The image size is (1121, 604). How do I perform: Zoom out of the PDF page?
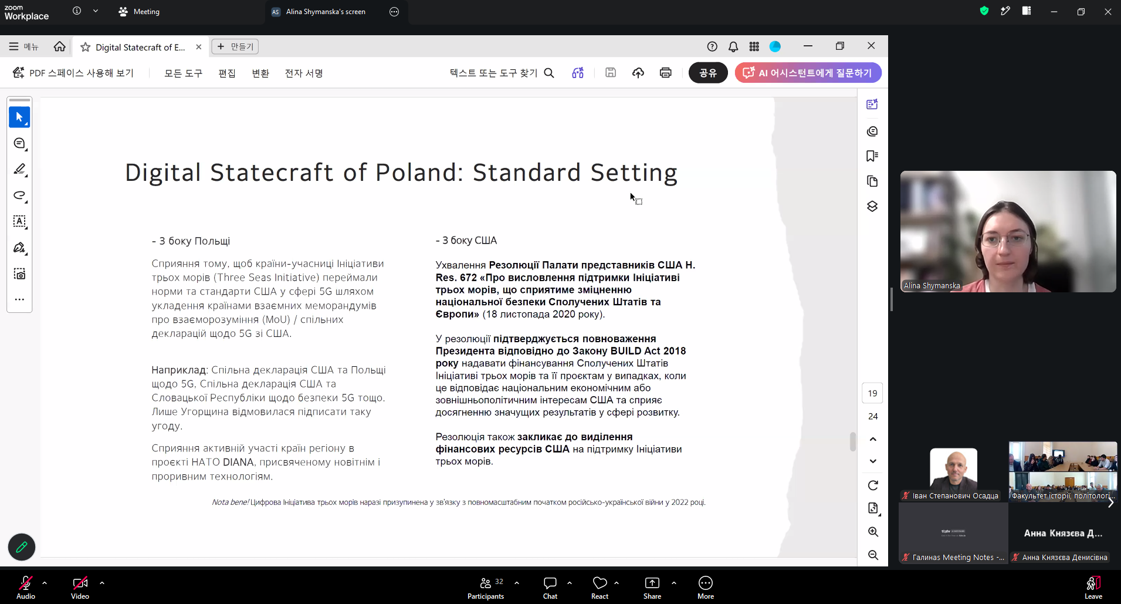(873, 555)
